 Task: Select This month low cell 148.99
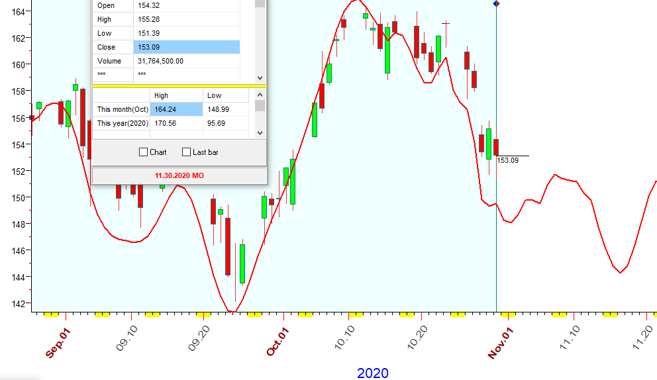[x=225, y=109]
